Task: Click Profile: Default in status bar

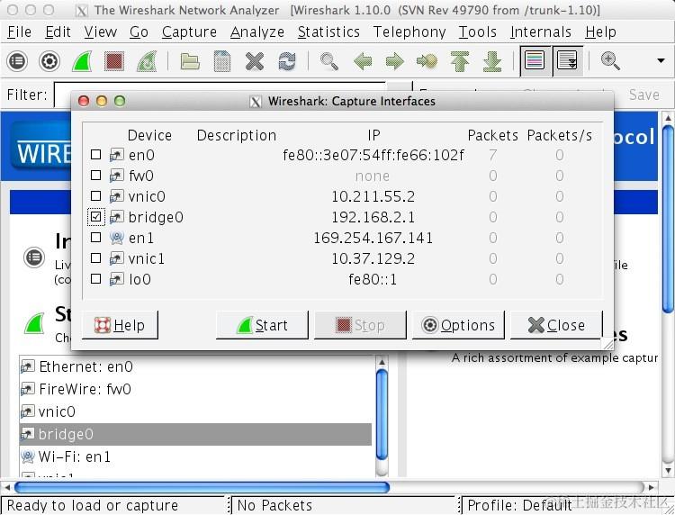Action: coord(519,505)
